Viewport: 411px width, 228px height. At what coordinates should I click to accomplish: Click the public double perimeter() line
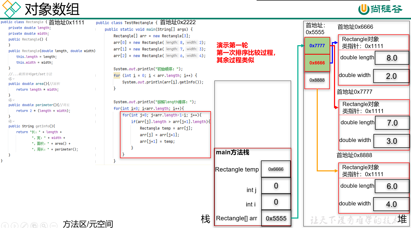[x=39, y=105]
